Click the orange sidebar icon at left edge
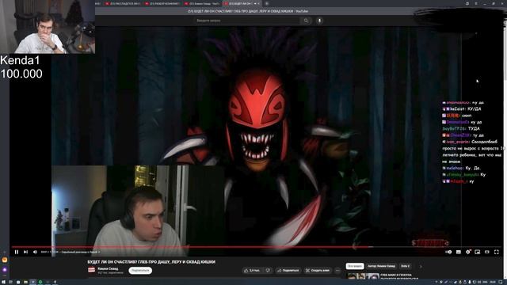The width and height of the screenshot is (507, 285). coord(5,260)
